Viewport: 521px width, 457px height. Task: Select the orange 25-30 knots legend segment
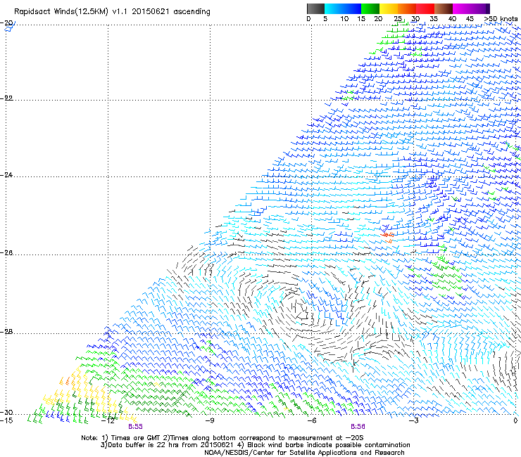pos(407,8)
